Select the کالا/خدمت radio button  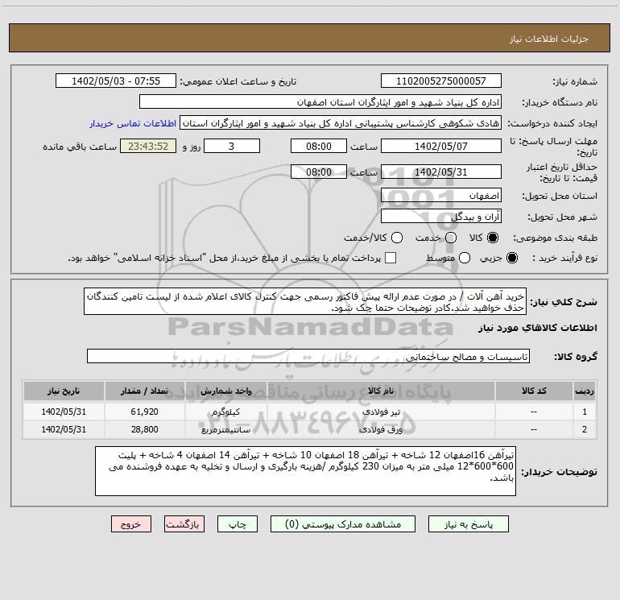tap(397, 238)
